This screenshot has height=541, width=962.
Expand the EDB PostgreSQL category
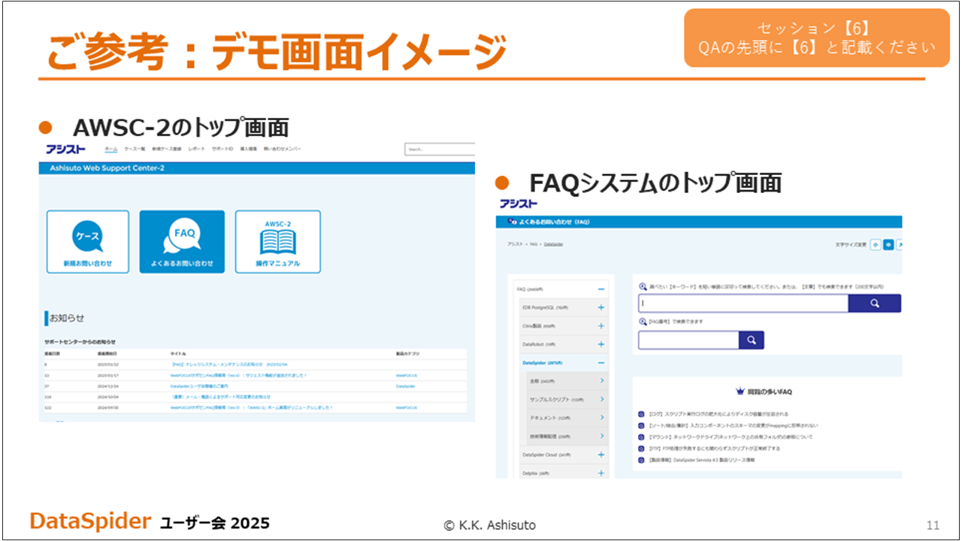pos(601,307)
